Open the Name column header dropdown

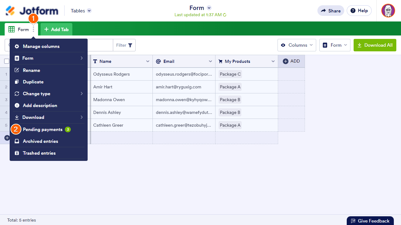pyautogui.click(x=148, y=61)
